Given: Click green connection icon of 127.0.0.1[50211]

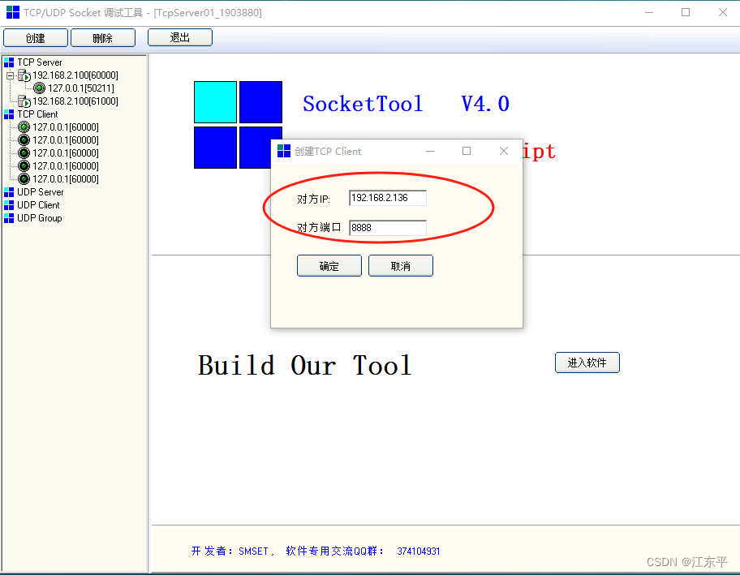Looking at the screenshot, I should (x=38, y=88).
